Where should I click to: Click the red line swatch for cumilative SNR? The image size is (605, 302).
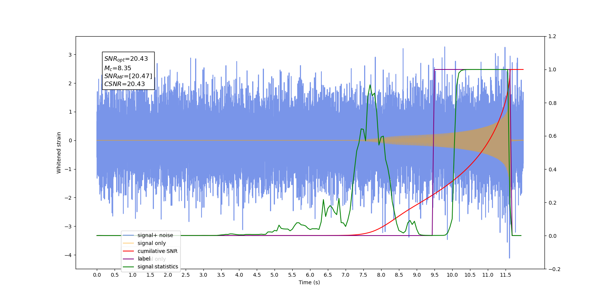pyautogui.click(x=129, y=251)
